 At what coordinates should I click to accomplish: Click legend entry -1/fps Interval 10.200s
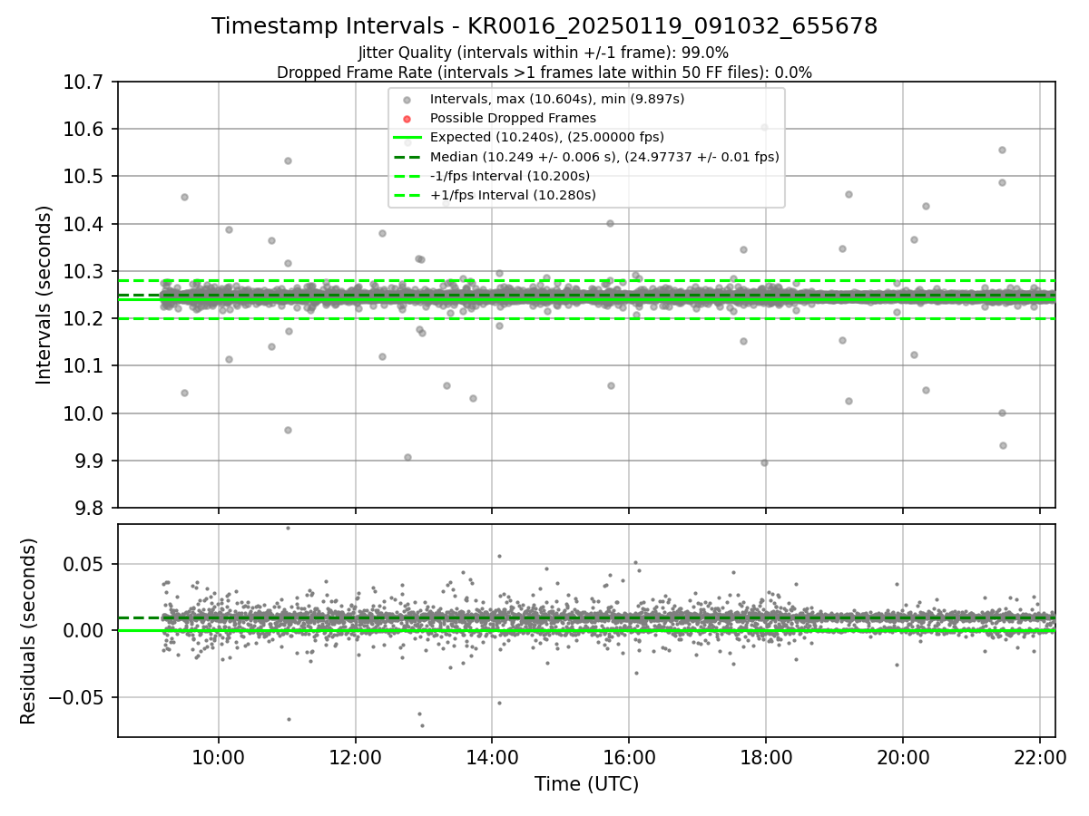point(510,176)
